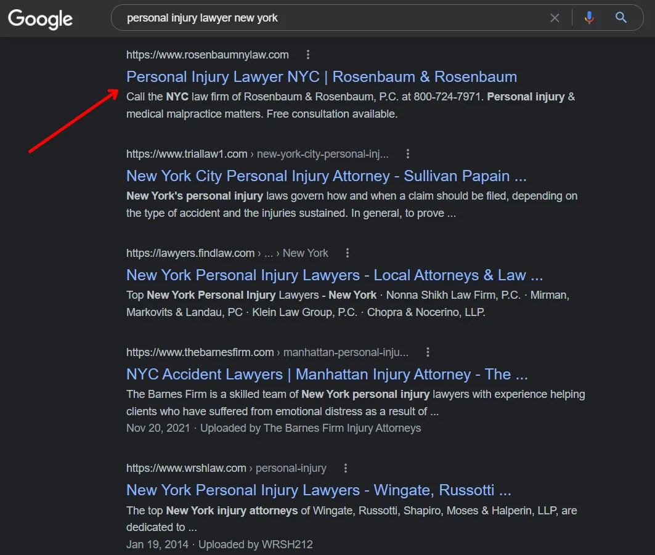The height and width of the screenshot is (555, 655).
Task: Open more options for thebarnesfirm.com result
Action: click(428, 352)
